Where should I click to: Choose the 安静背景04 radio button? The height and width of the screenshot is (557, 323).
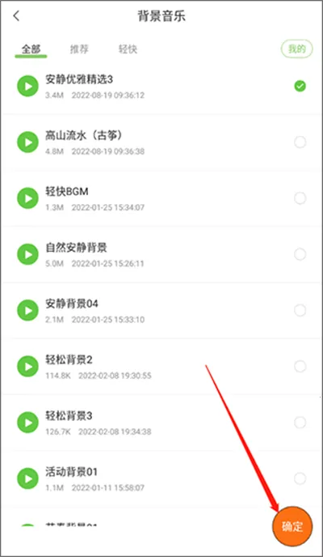point(300,310)
